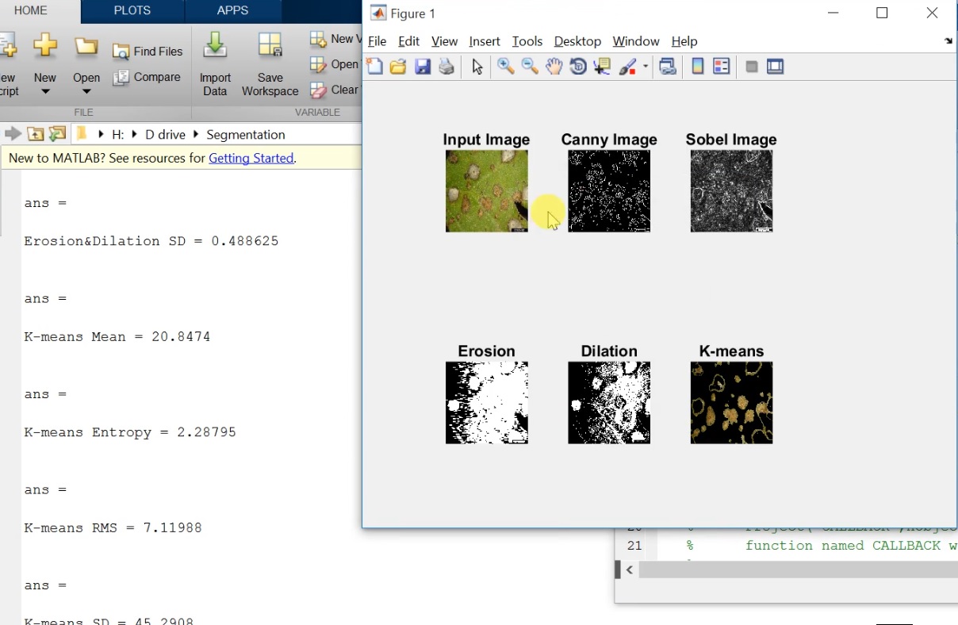The height and width of the screenshot is (625, 958).
Task: Click the Link Plot toolbar icon
Action: pos(668,66)
